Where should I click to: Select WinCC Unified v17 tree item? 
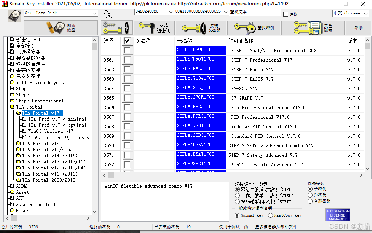click(51, 131)
